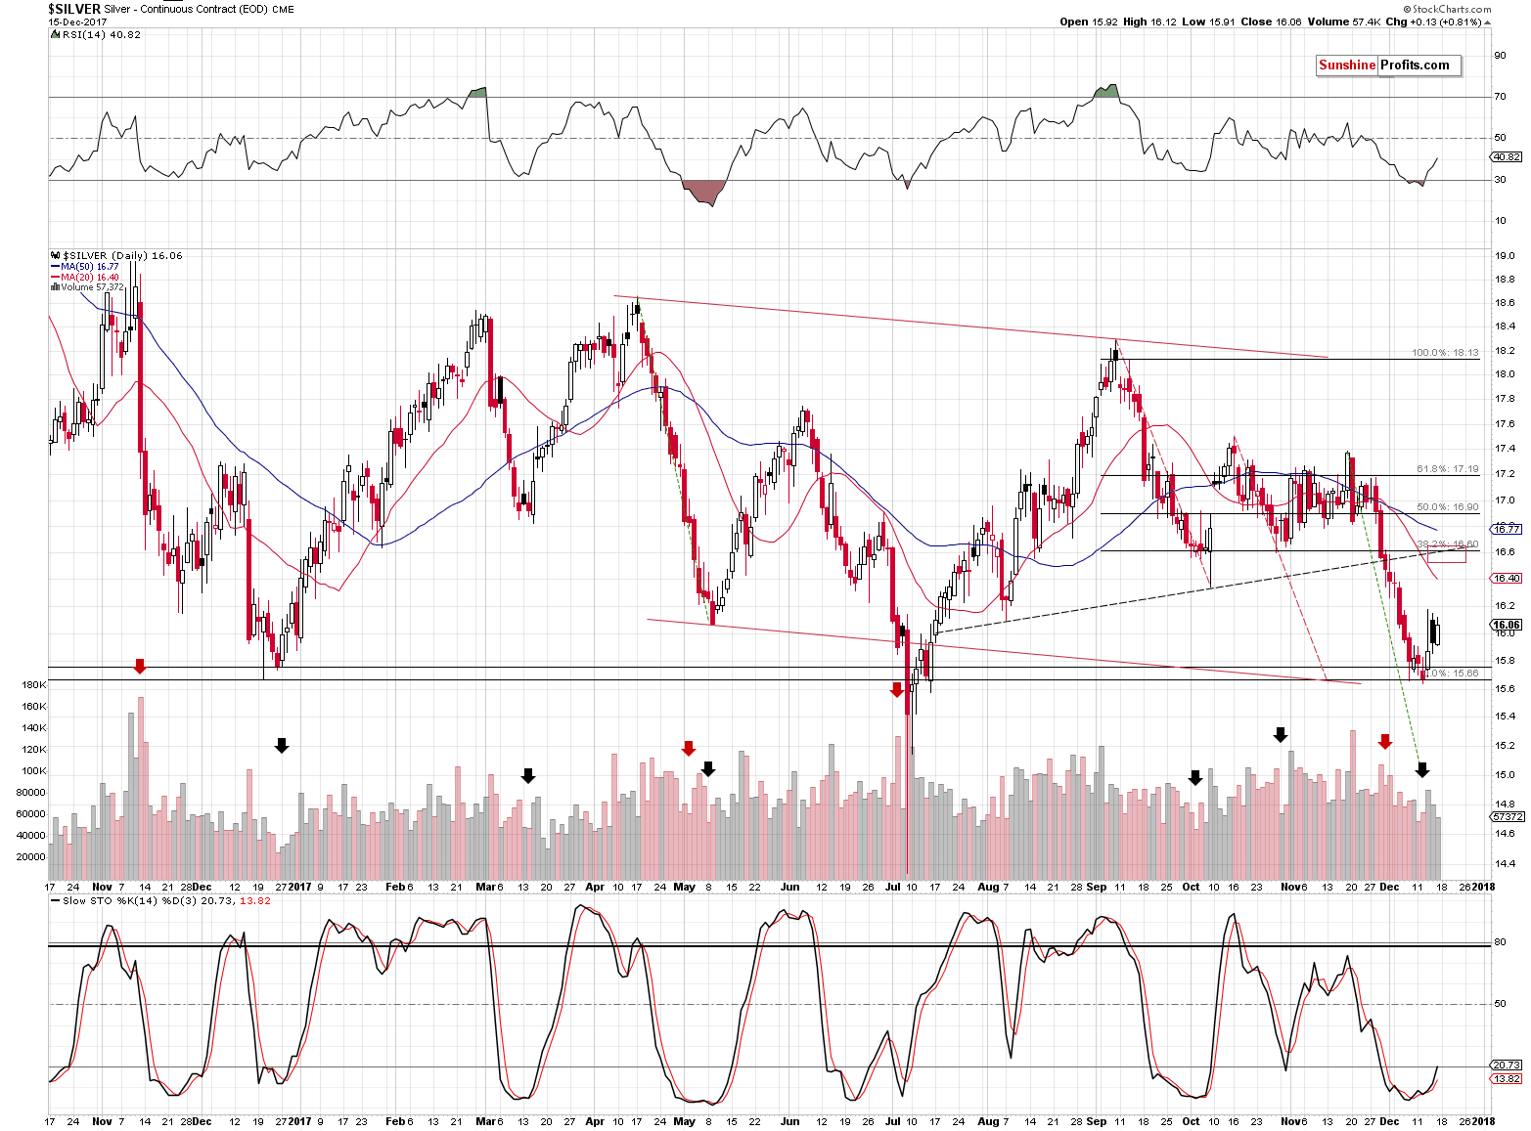Click the 61.8%: 17.19 Fibonacci label
The height and width of the screenshot is (1131, 1531).
click(x=1448, y=469)
